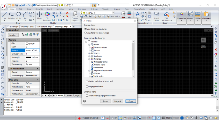The image size is (219, 123).
Task: Open status bar settings gear icon
Action: coord(182,118)
